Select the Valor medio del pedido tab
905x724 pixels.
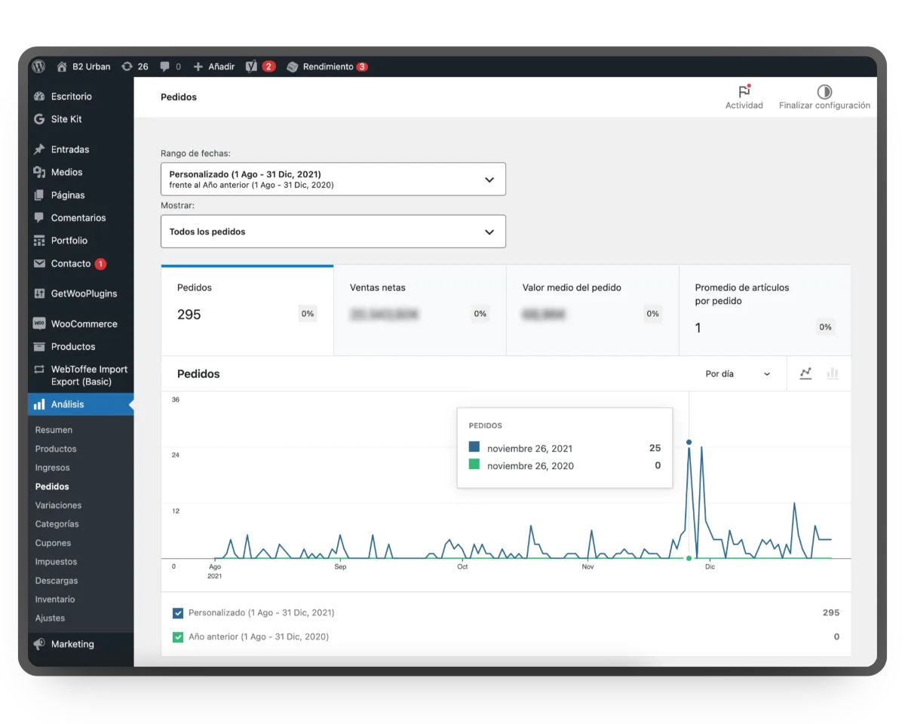(592, 309)
